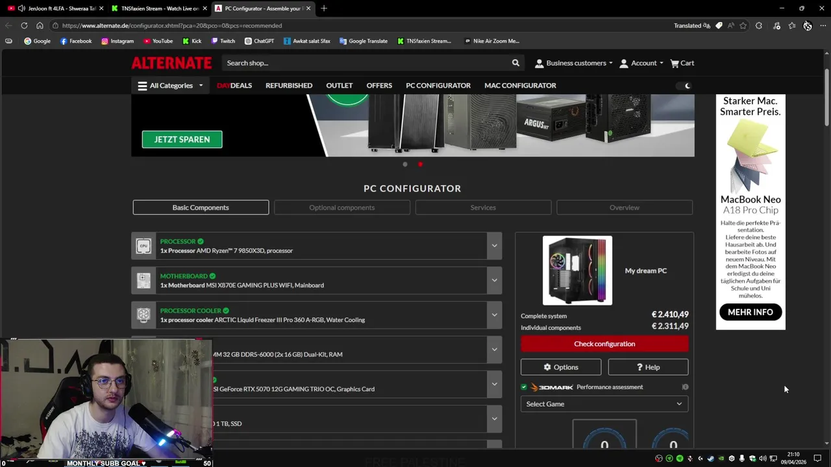Viewport: 831px width, 467px height.
Task: Expand the Processor component row
Action: point(494,246)
